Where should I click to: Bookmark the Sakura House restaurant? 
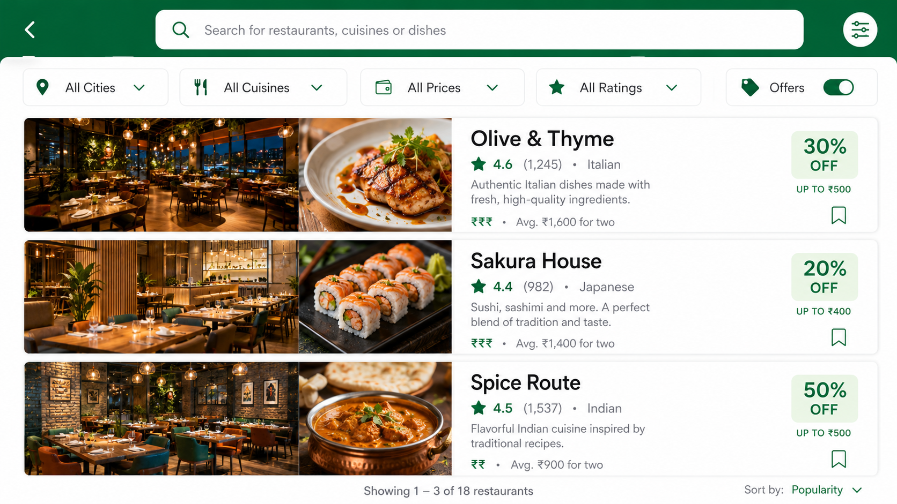coord(839,337)
